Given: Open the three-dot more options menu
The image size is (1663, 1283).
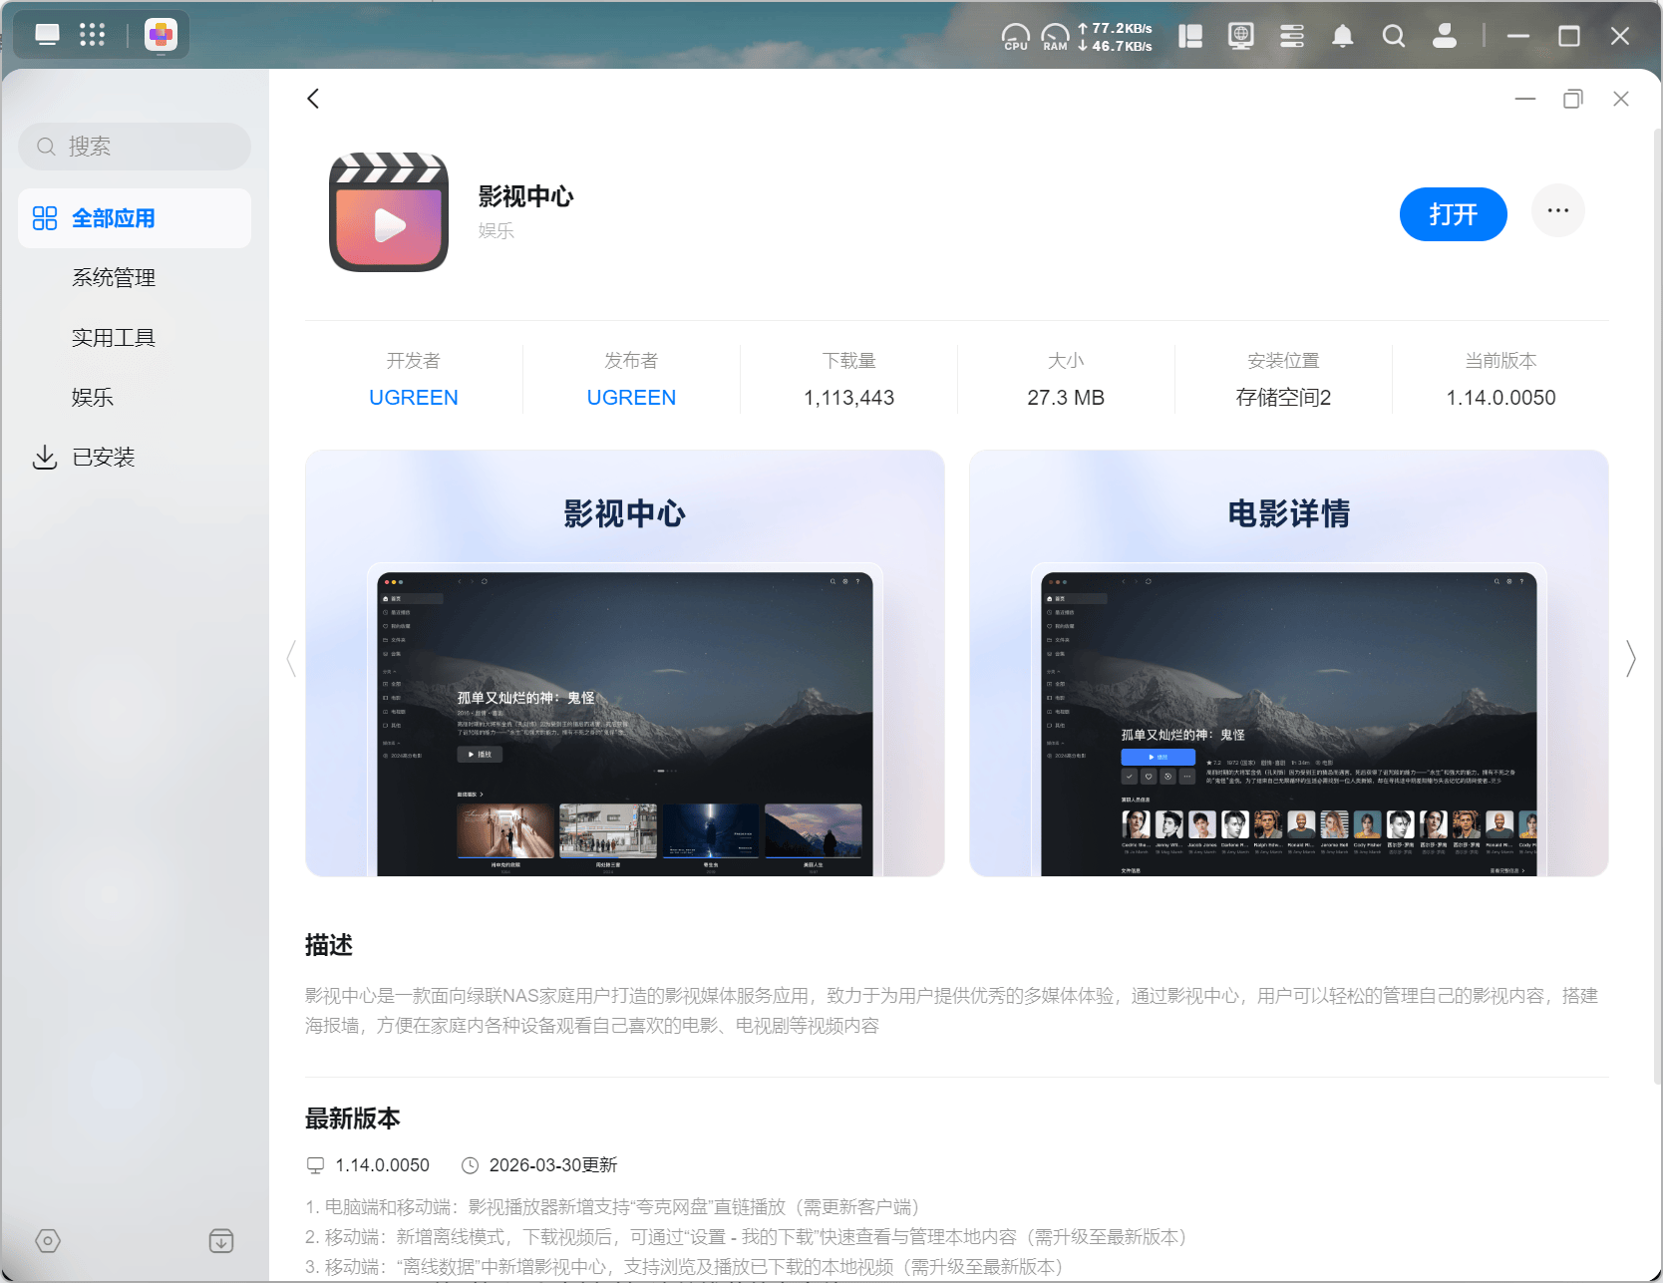Looking at the screenshot, I should (x=1557, y=211).
